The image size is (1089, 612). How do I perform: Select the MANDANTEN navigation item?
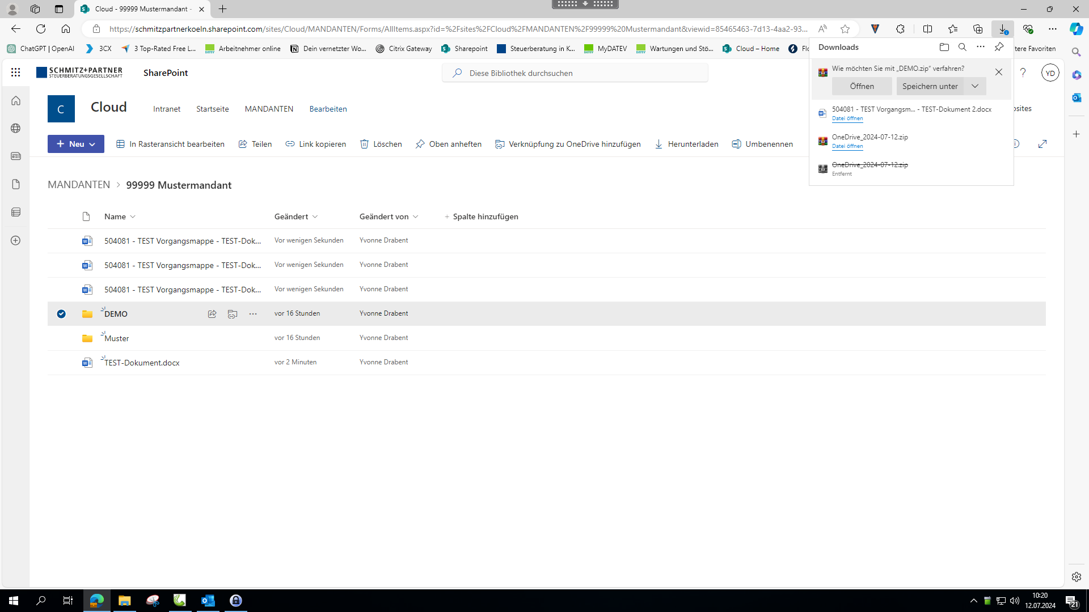click(269, 109)
